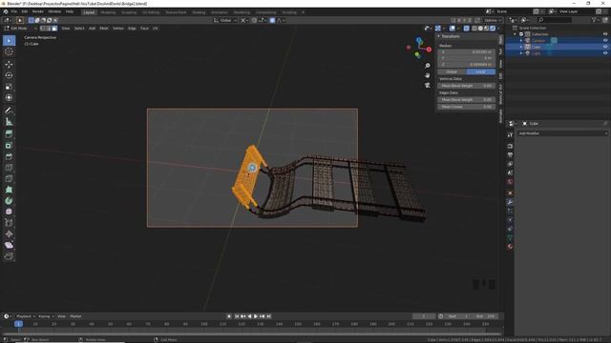Select the Spin tool
The height and width of the screenshot is (343, 611).
[9, 201]
